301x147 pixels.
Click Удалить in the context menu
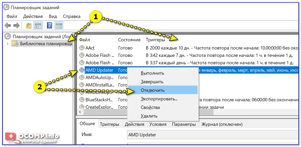tap(149, 116)
